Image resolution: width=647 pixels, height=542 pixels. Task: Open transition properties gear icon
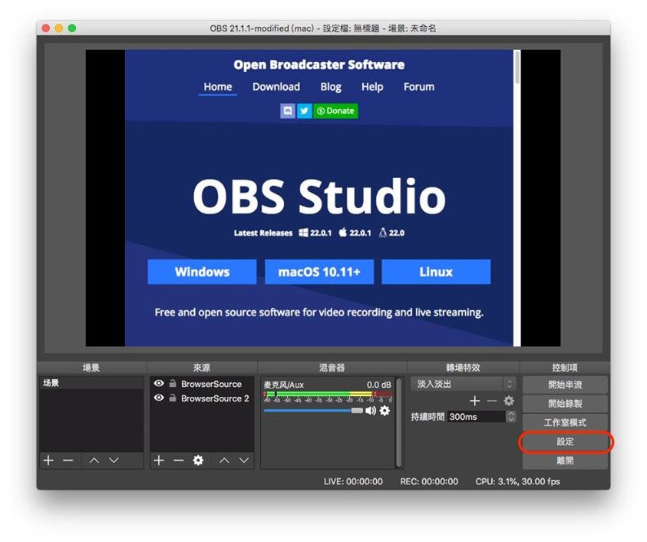click(x=509, y=401)
